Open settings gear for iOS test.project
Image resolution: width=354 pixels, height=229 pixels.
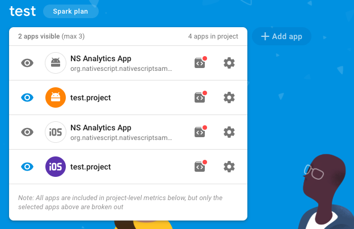(229, 167)
